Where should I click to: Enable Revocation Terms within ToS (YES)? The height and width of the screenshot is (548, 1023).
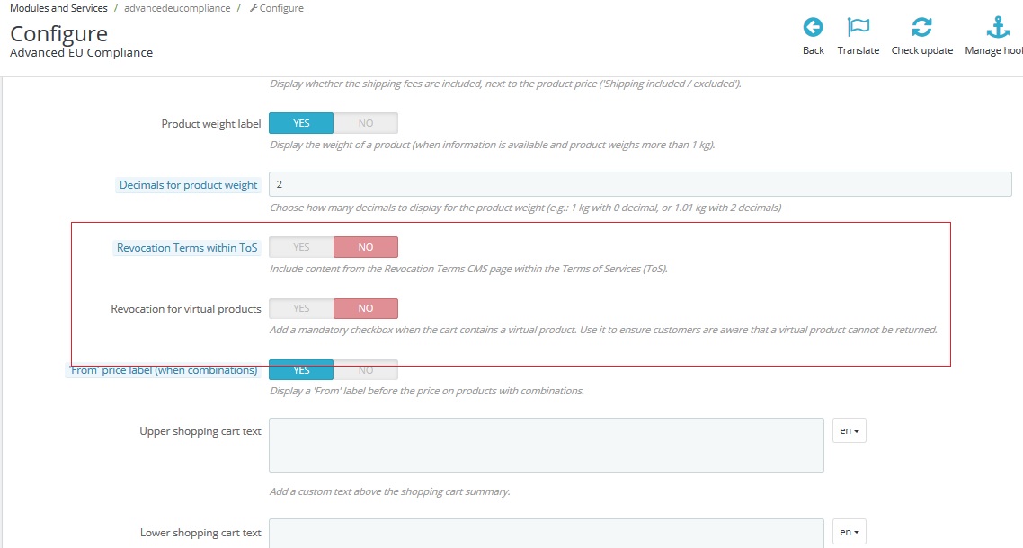click(x=301, y=247)
